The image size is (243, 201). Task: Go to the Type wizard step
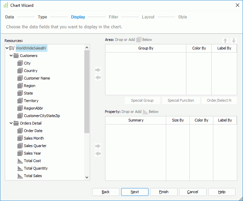pyautogui.click(x=42, y=17)
